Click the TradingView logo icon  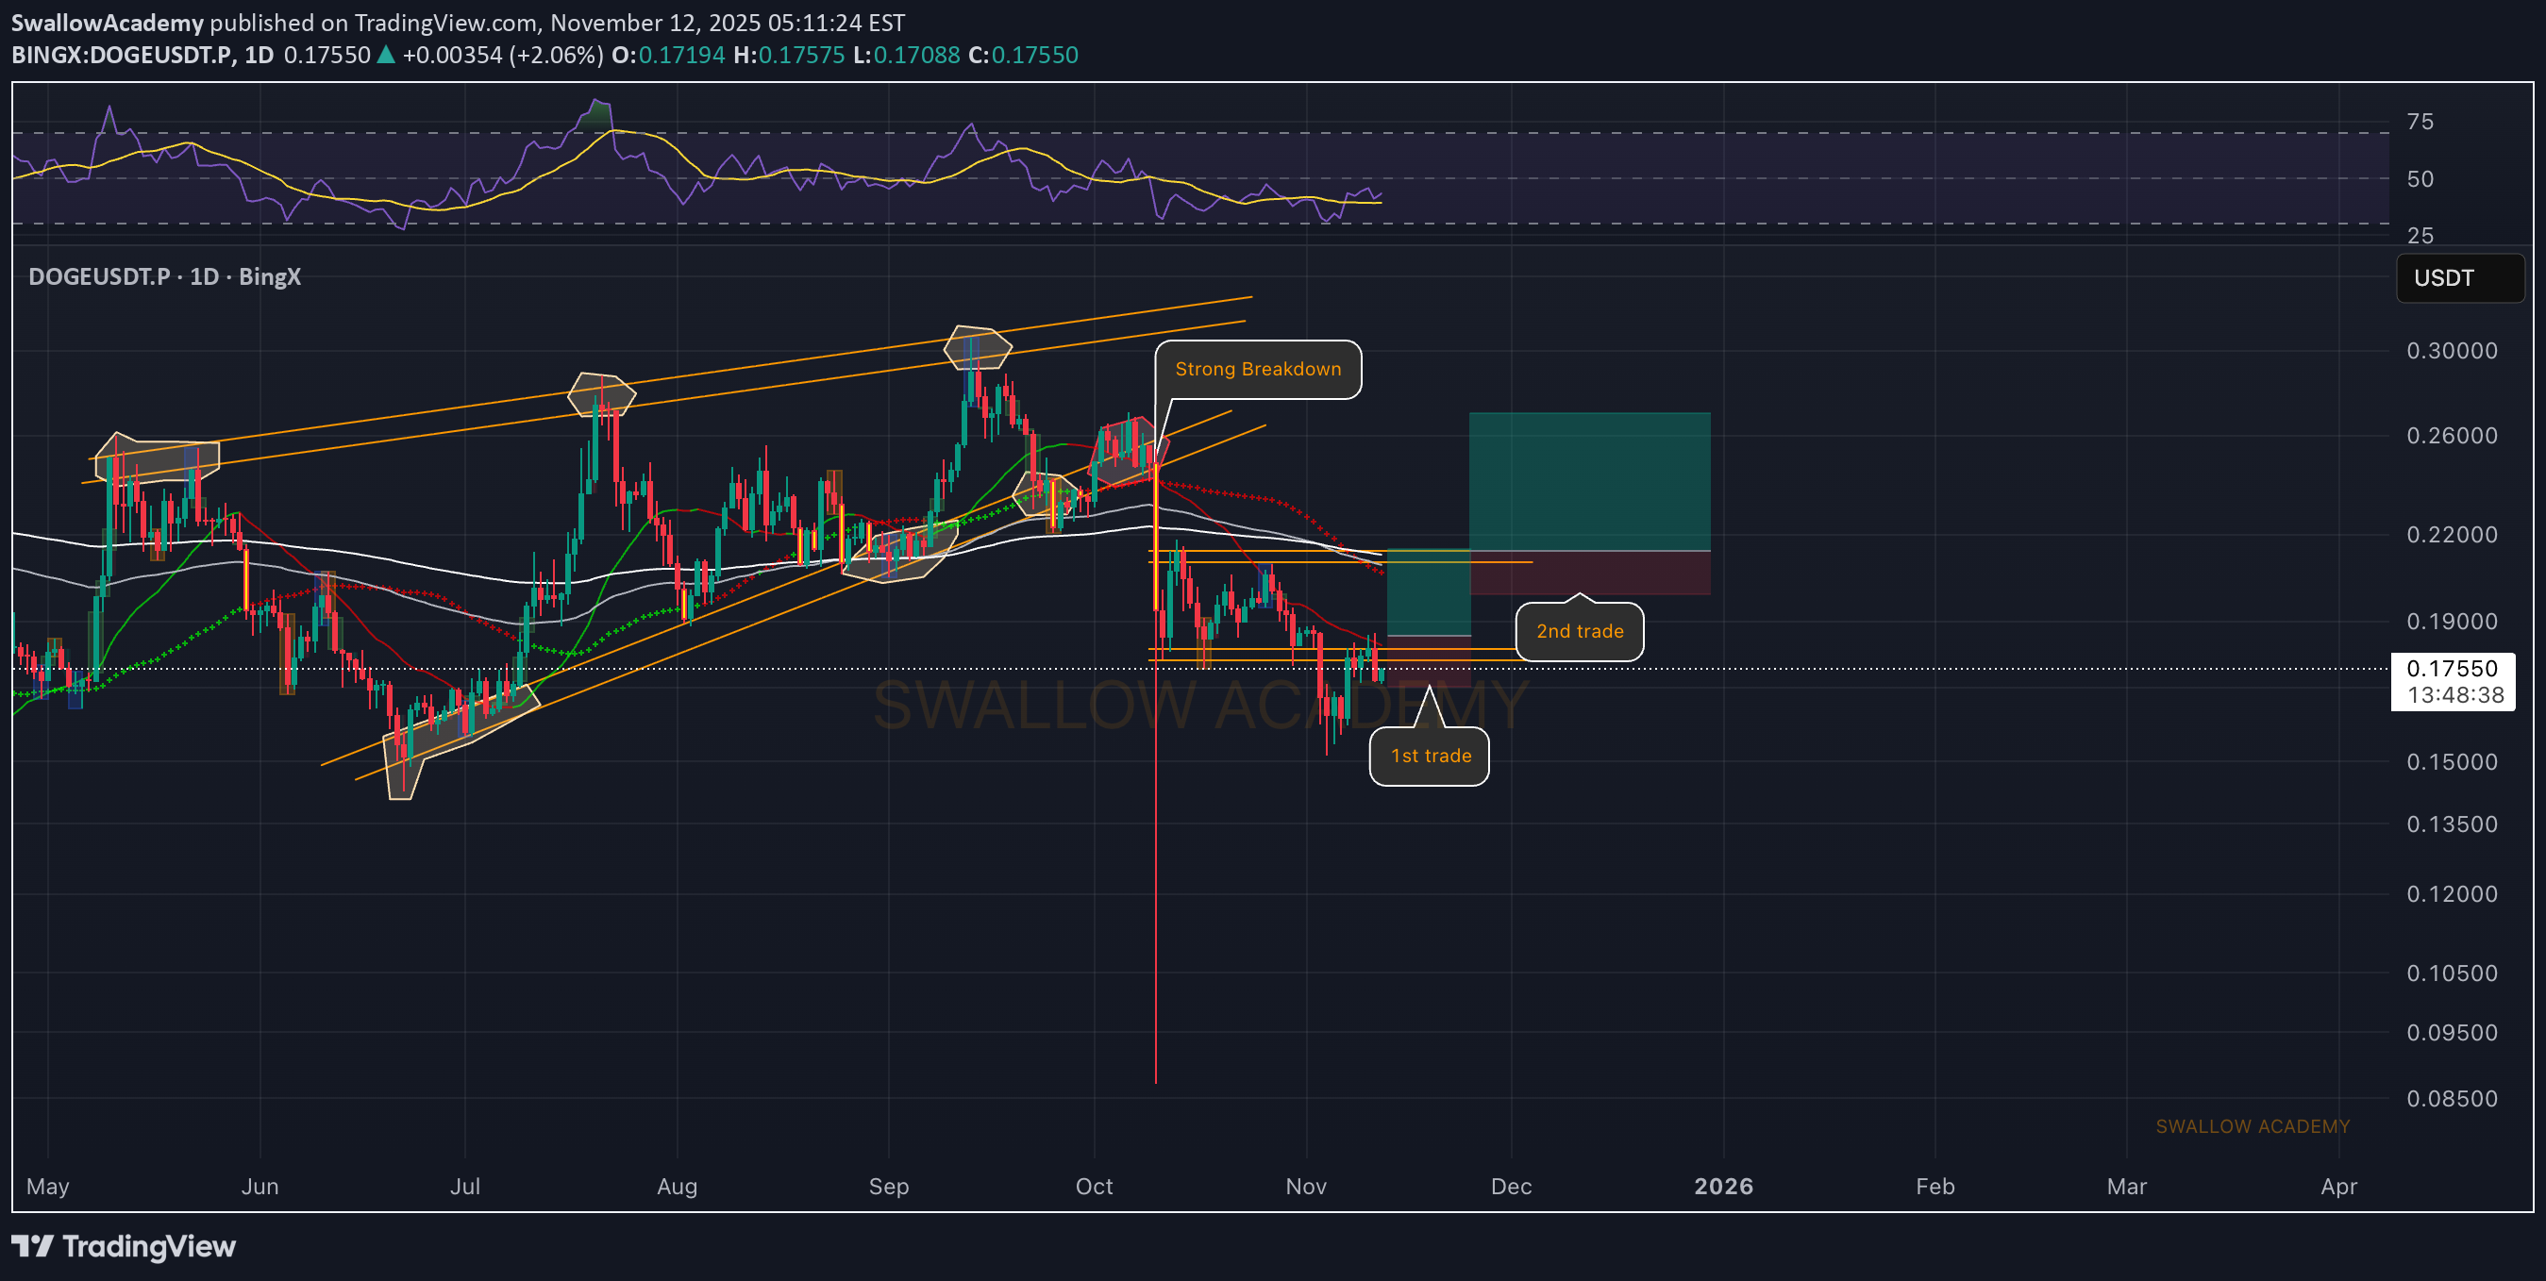pos(32,1245)
